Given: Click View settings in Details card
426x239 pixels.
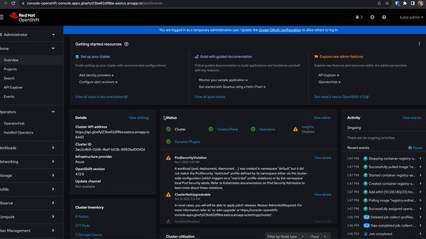Looking at the screenshot, I should click(139, 118).
